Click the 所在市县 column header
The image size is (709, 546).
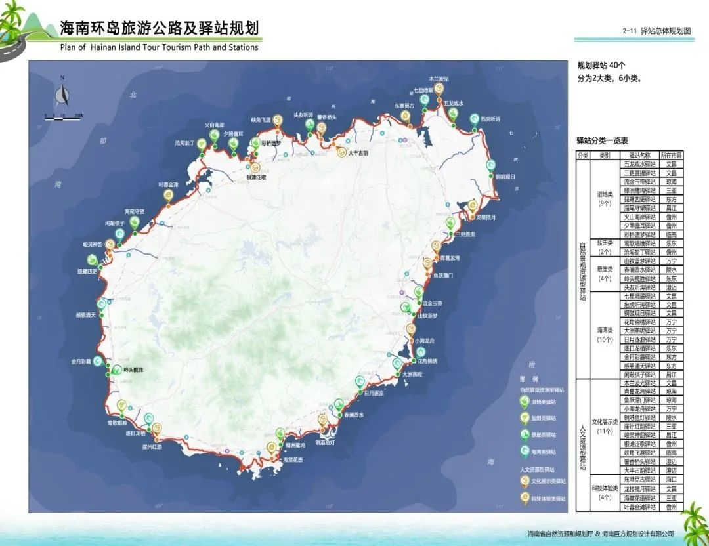671,156
